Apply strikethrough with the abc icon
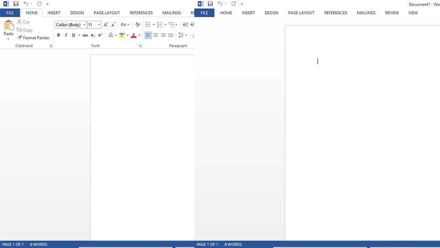 [85, 35]
